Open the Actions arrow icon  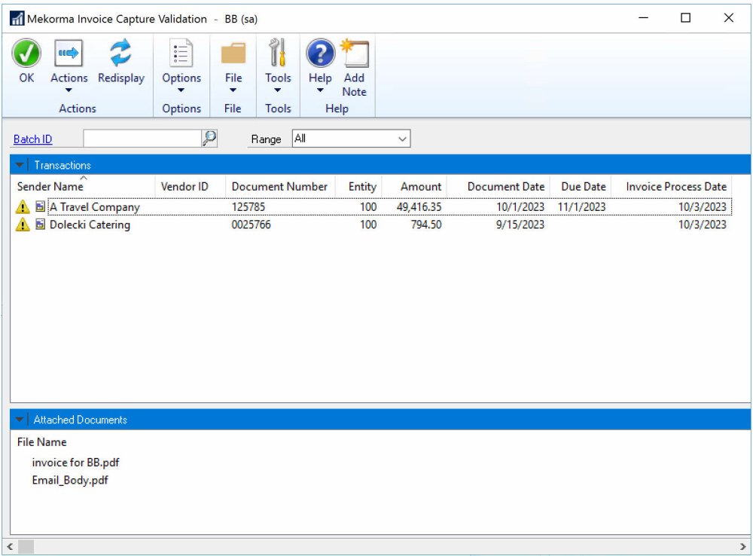tap(69, 53)
